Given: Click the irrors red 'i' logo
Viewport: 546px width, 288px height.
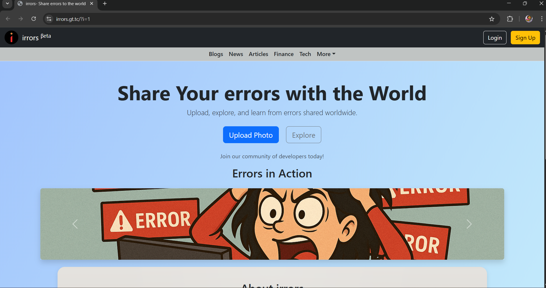Looking at the screenshot, I should point(11,37).
